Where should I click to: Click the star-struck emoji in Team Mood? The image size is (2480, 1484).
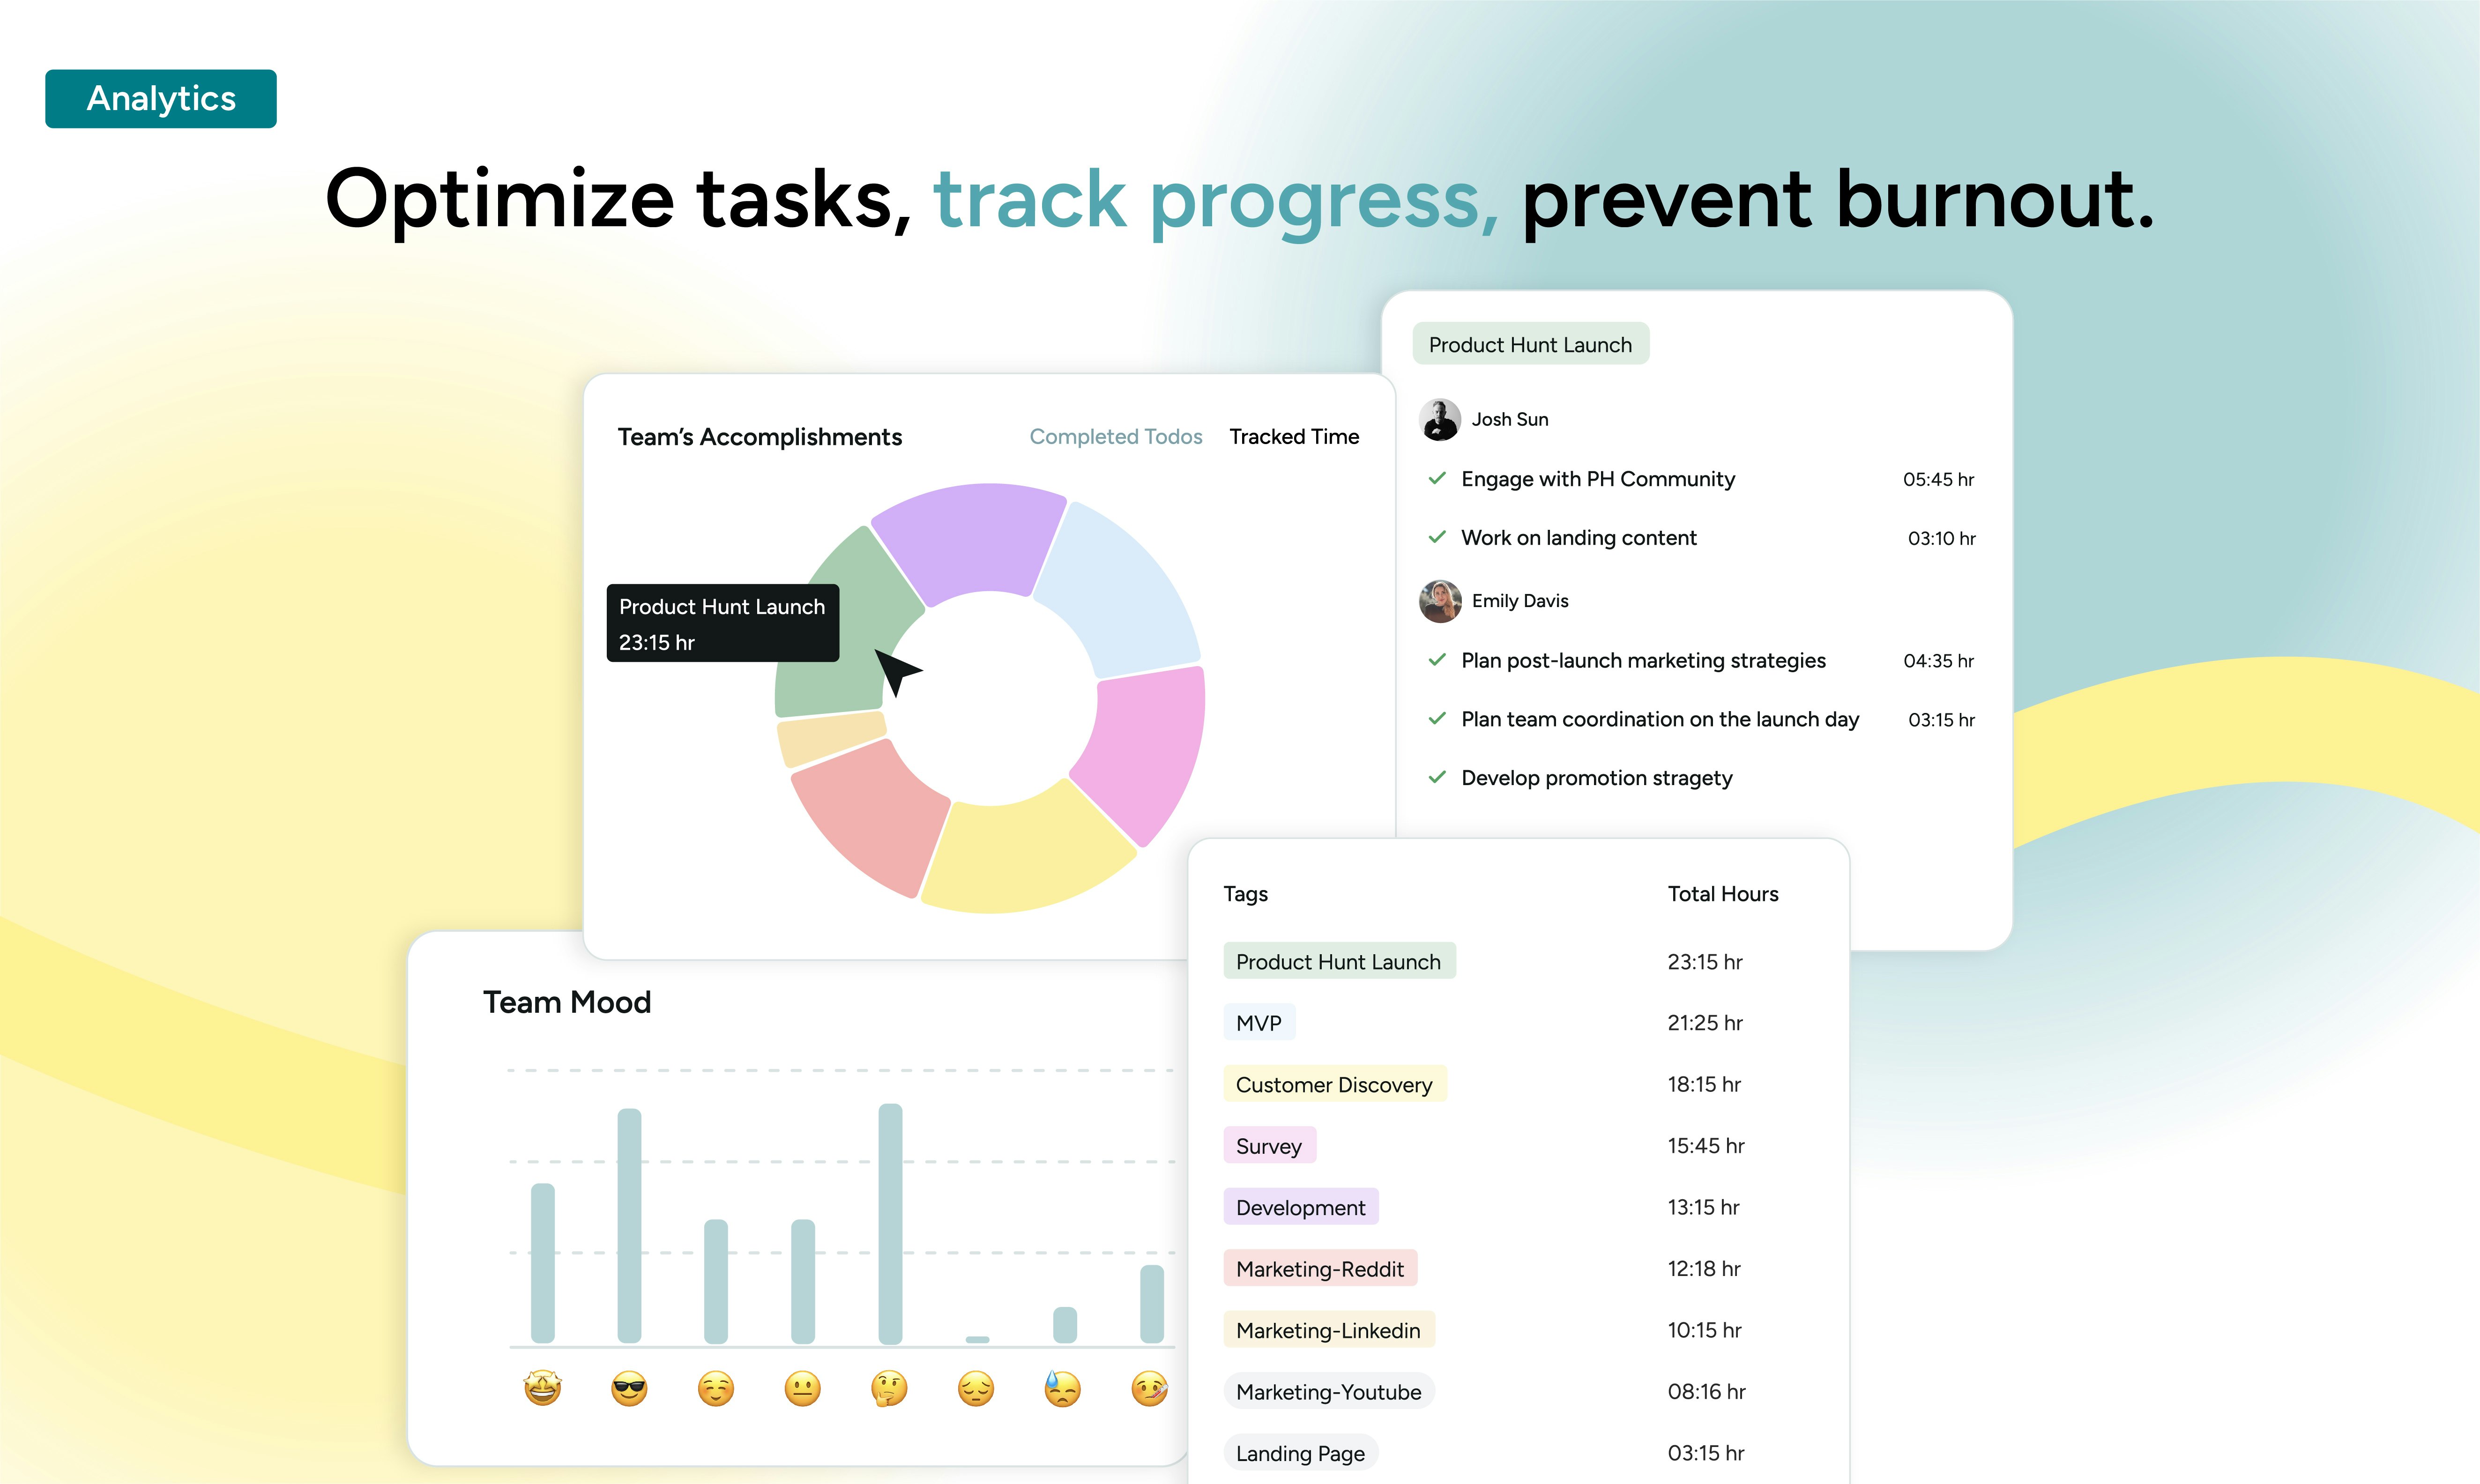click(543, 1388)
